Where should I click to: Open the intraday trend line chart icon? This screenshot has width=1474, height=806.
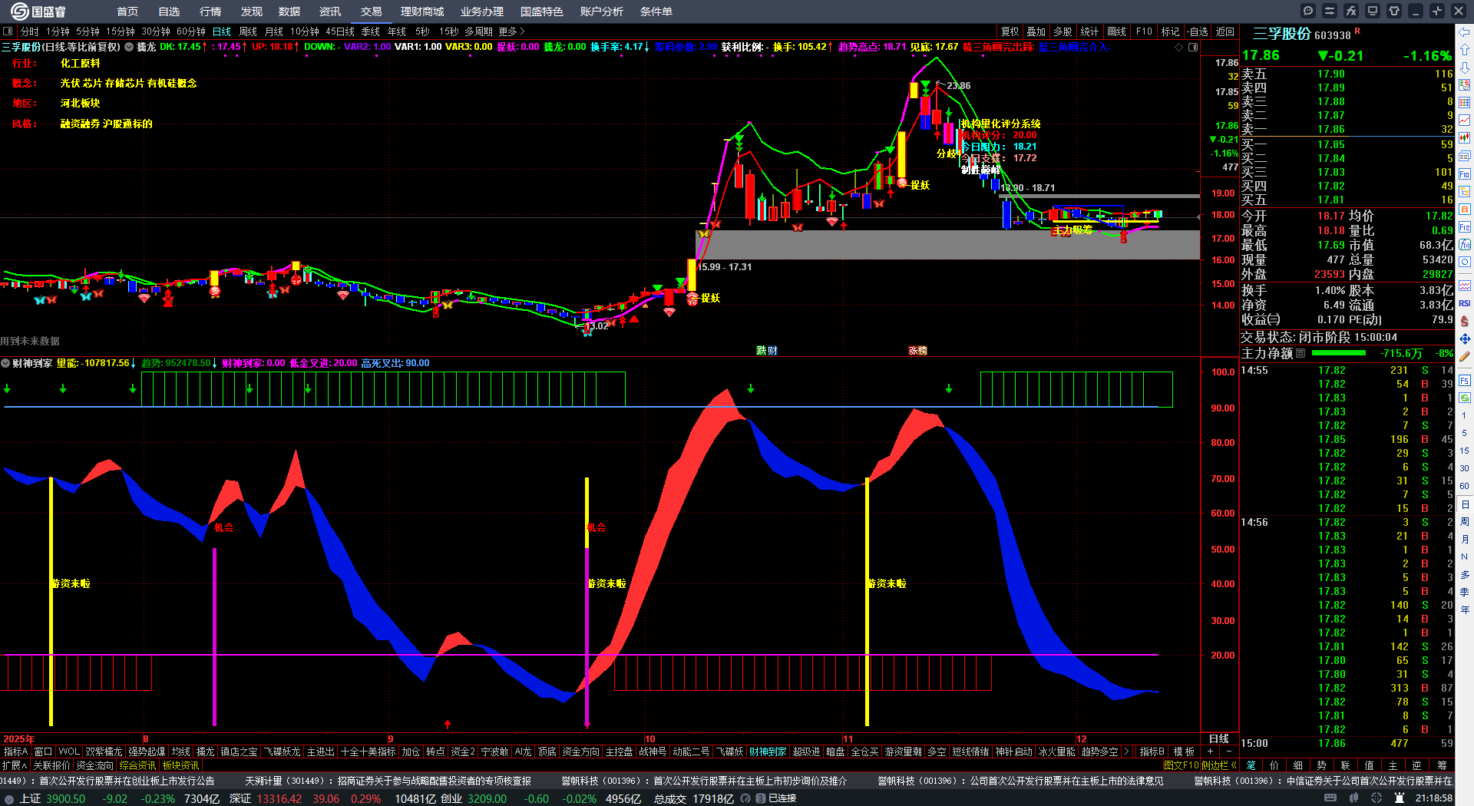coord(1465,121)
